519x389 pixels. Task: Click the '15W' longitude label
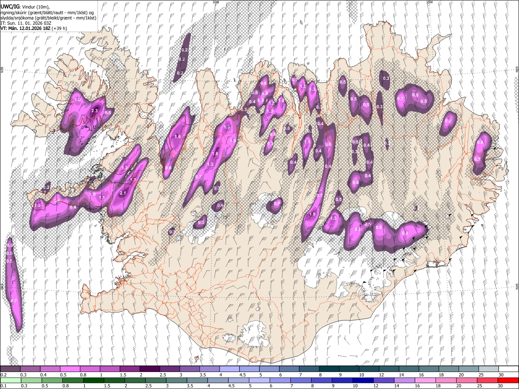(x=430, y=2)
